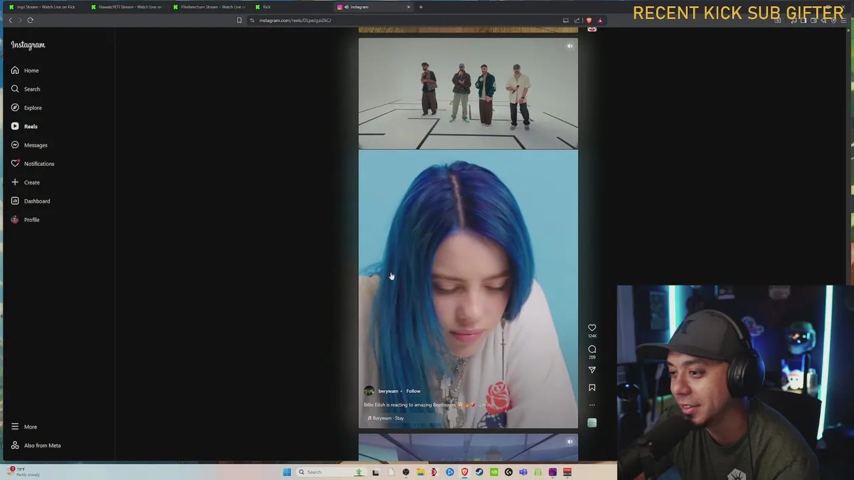Open the Windows Start menu
The image size is (854, 480).
[x=287, y=472]
